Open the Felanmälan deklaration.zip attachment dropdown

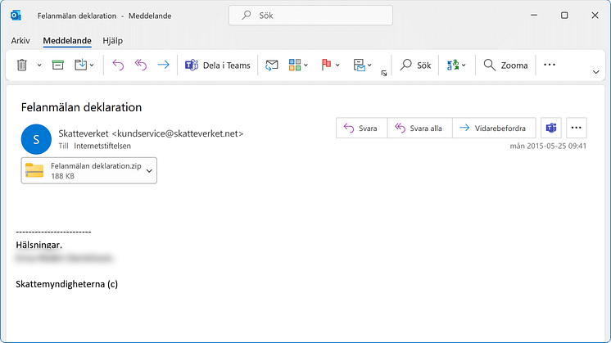click(x=148, y=170)
